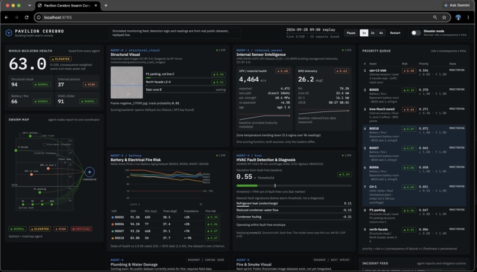477x272 pixels.
Task: Select the P1 parking, col line C row
Action: (186, 74)
